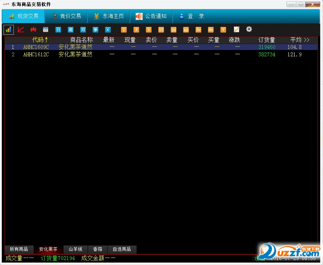Choose the 1-minute chart interval
Viewport: 323px width, 265px height.
[124, 30]
